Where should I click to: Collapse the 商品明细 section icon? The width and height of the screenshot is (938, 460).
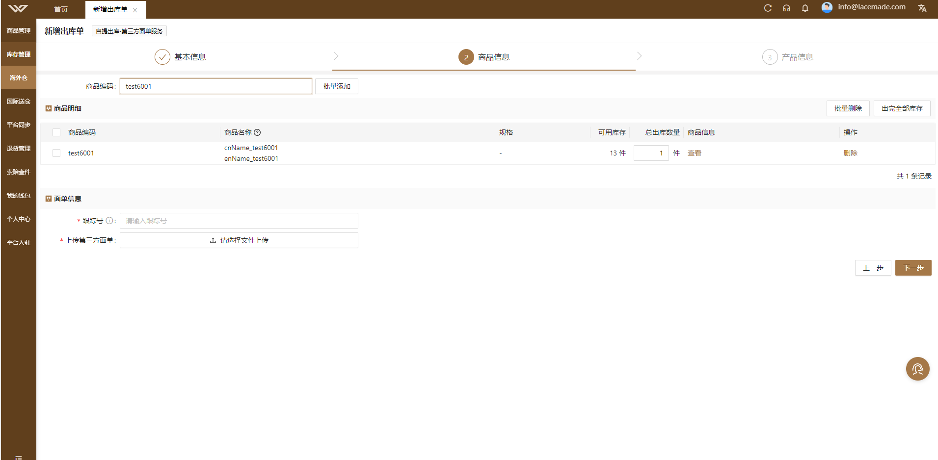pos(49,108)
